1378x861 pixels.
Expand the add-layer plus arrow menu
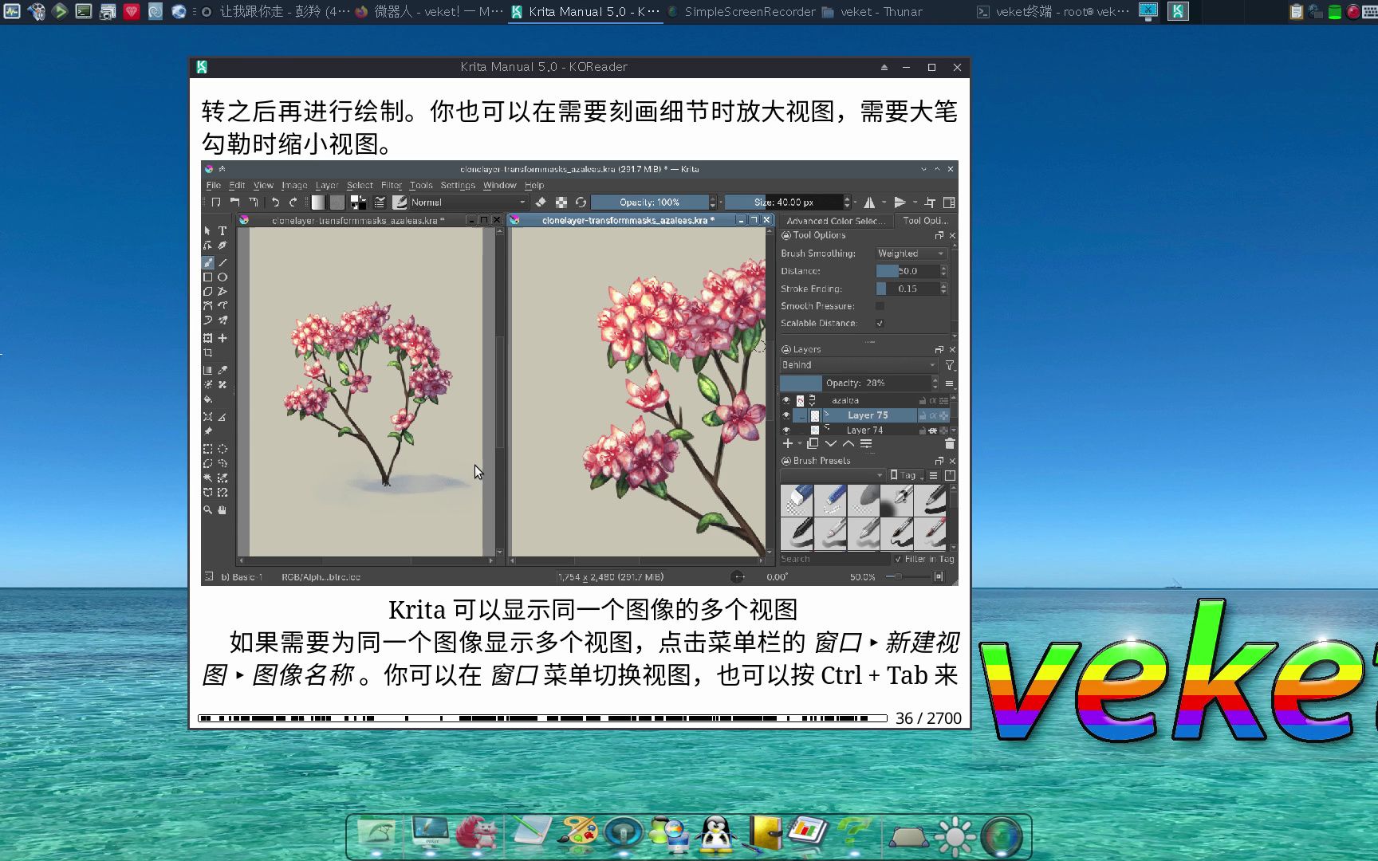[x=800, y=444]
